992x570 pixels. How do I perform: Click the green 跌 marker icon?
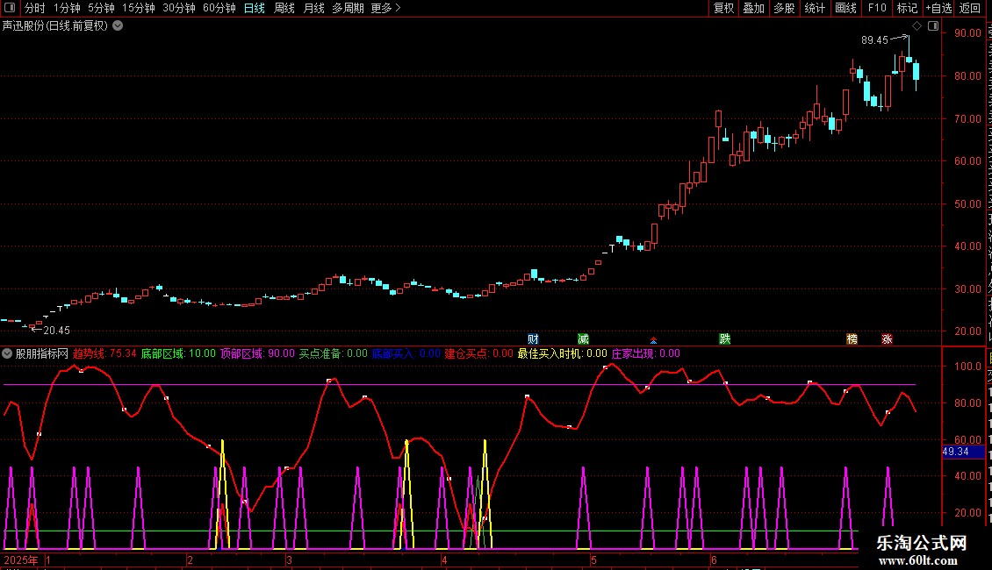(725, 339)
